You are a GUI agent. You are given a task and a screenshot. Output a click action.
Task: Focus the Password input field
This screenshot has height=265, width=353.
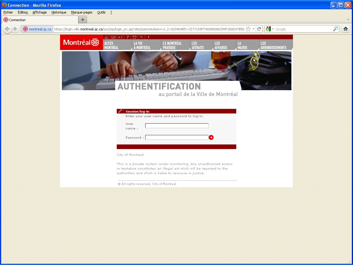point(177,137)
